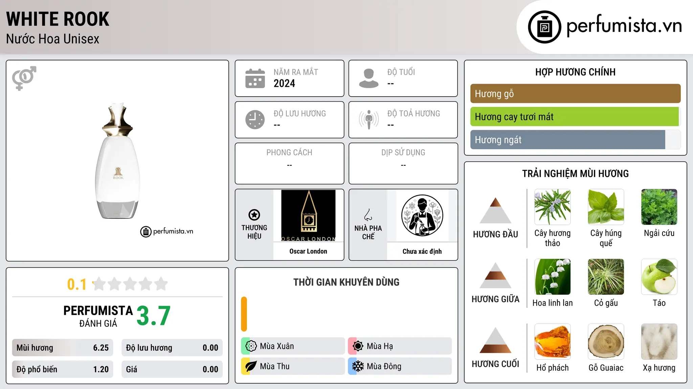Select the White Rook bottle image
The image size is (693, 389).
(118, 161)
